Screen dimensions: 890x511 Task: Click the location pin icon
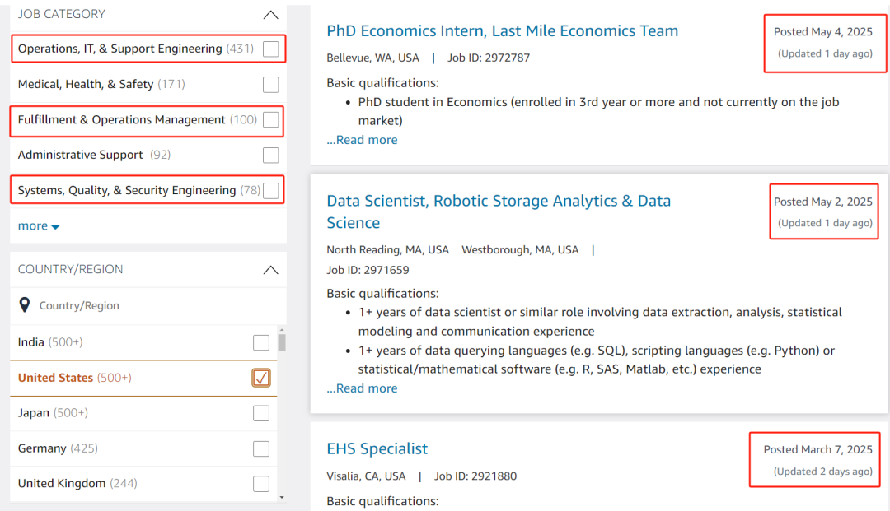25,305
